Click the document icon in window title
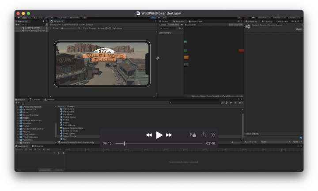Image resolution: width=318 pixels, height=191 pixels. coord(138,13)
